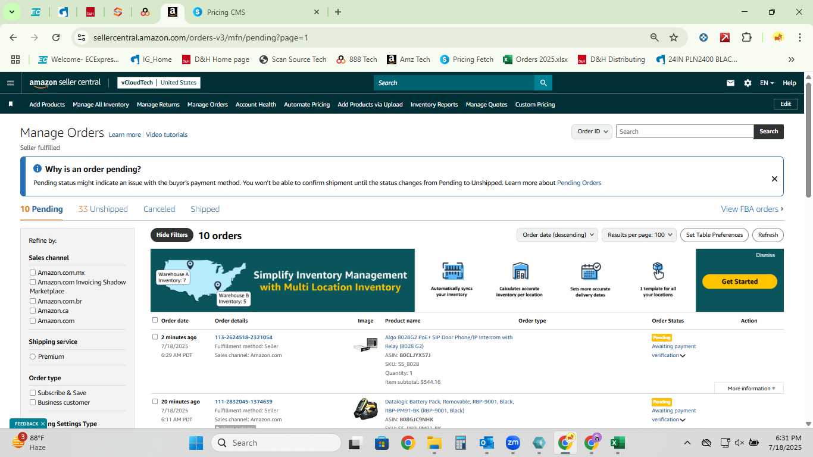Click the bookmark flag icon in navigation bar
This screenshot has height=457, width=813.
[10, 104]
